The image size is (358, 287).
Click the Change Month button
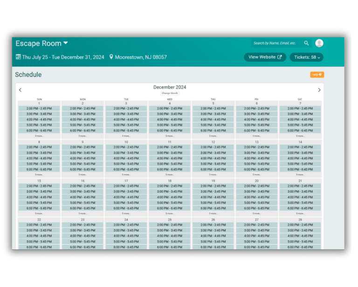coord(170,93)
